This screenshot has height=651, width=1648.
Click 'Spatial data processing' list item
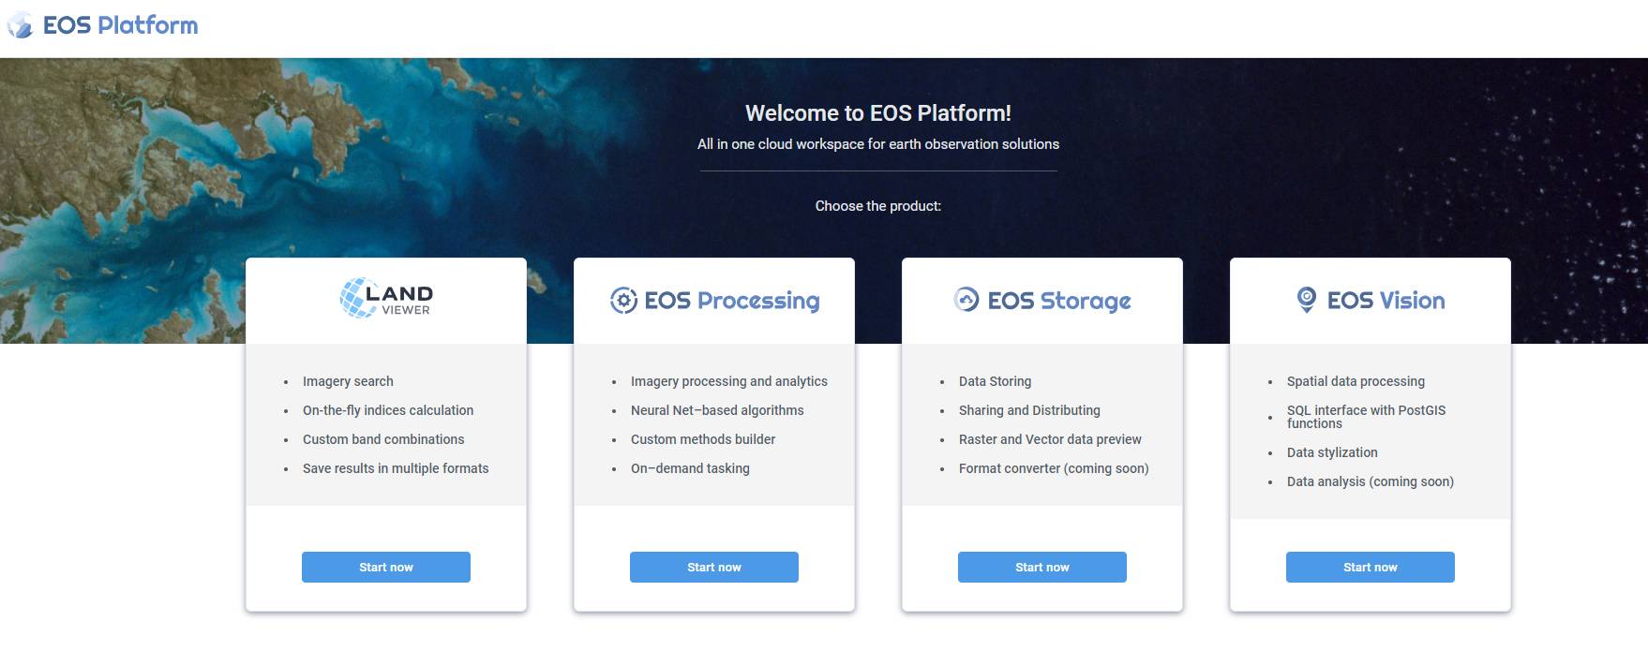(x=1356, y=381)
